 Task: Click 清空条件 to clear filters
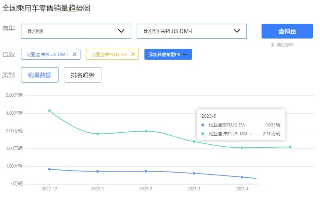285,45
